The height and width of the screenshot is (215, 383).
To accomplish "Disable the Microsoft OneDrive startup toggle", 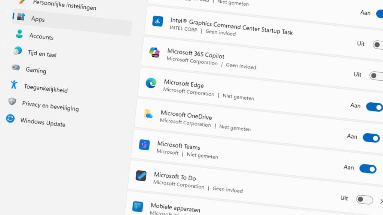I will [374, 107].
